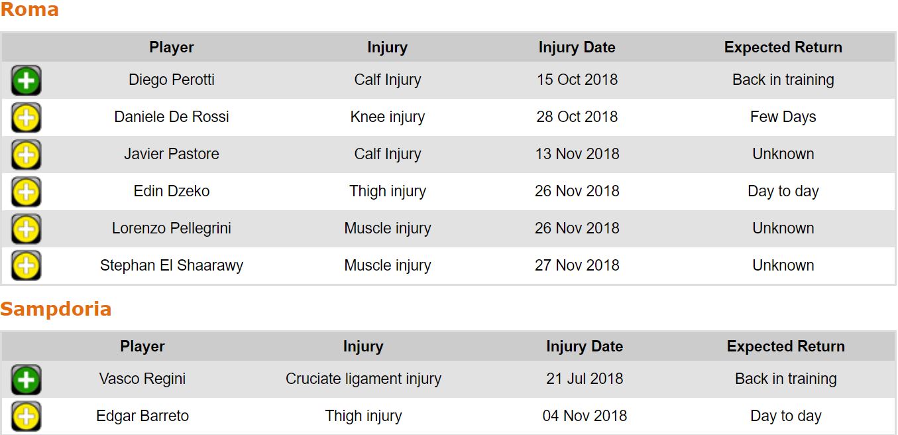
Task: Click the yellow plus icon for Lorenzo Pellegrini
Action: click(26, 229)
